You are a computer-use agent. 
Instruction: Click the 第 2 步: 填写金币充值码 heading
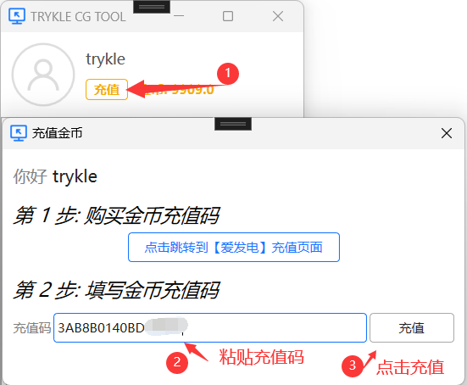[116, 290]
